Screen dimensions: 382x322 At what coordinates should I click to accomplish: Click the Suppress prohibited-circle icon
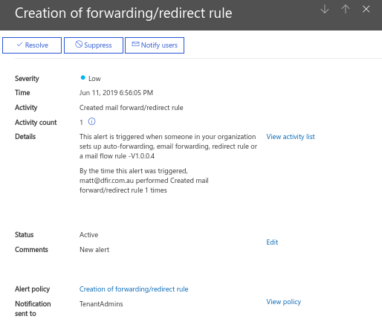pyautogui.click(x=79, y=45)
